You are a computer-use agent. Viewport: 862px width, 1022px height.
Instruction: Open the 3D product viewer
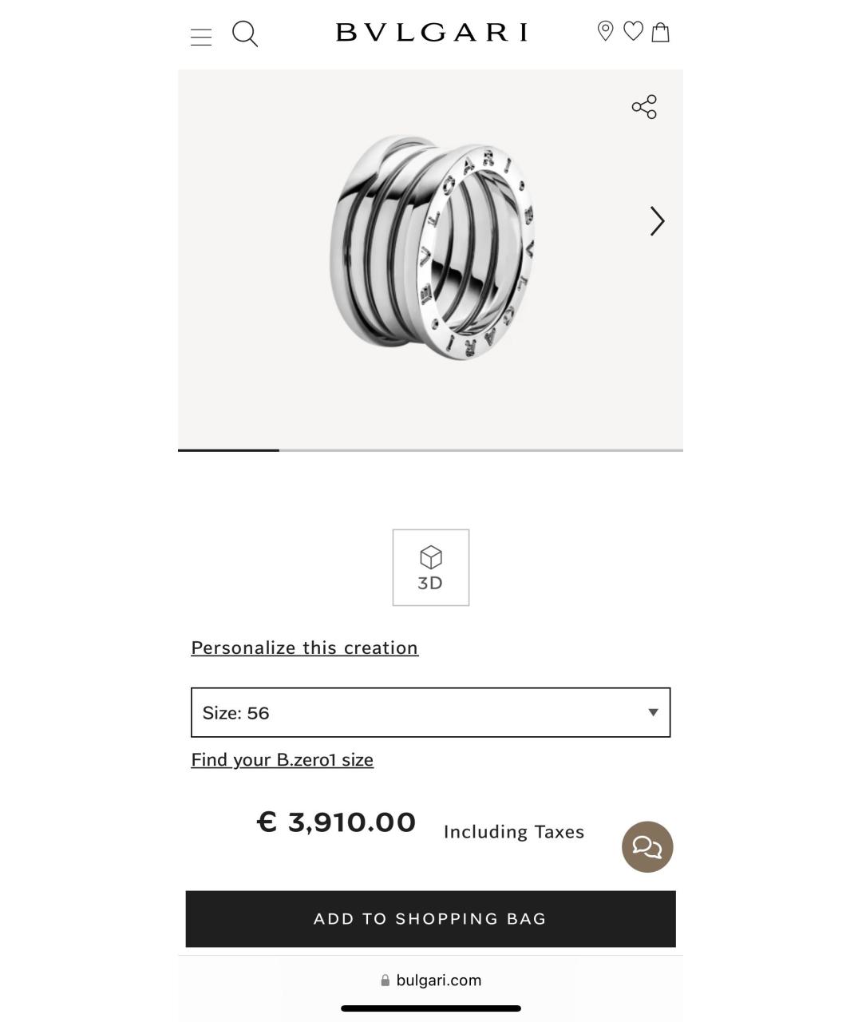coord(430,566)
